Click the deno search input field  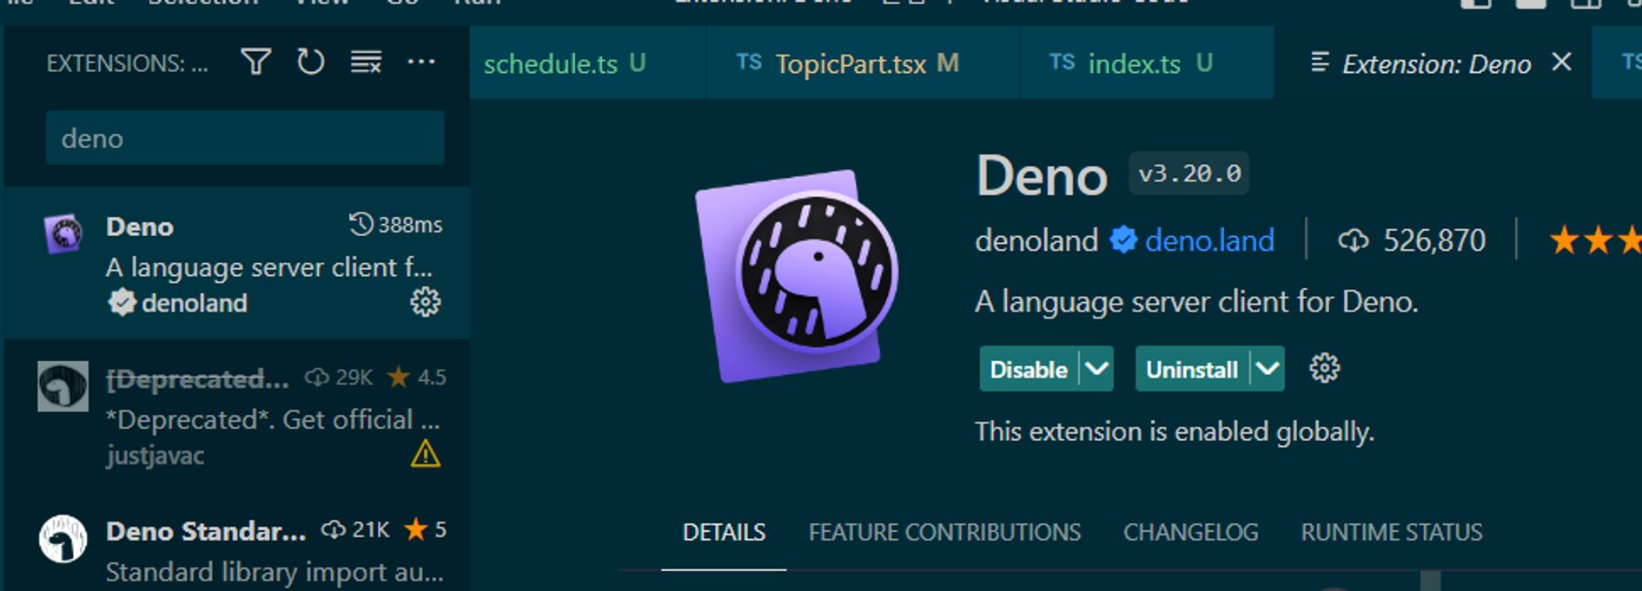pos(245,138)
